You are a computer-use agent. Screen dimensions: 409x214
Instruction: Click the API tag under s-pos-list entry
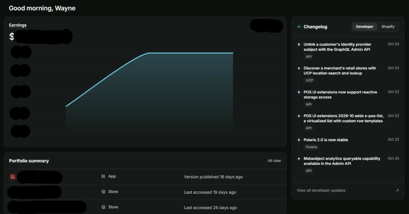tap(309, 128)
